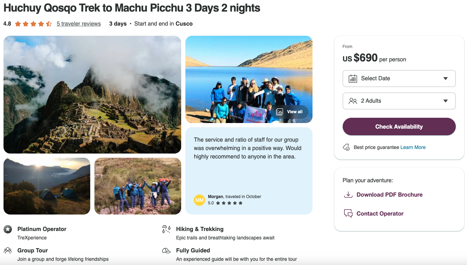Open the Select Date dropdown

pyautogui.click(x=399, y=79)
